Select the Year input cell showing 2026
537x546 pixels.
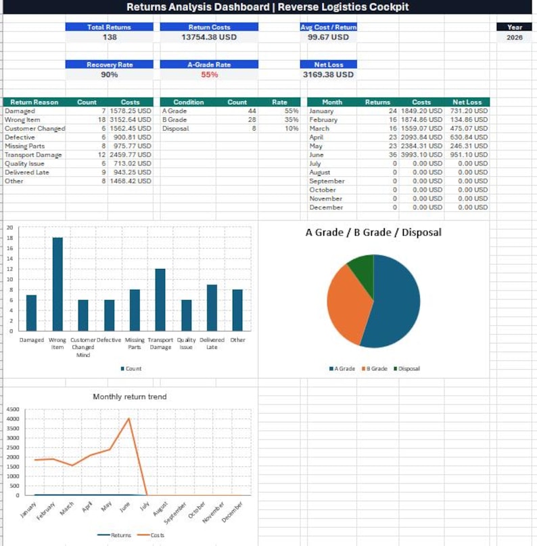click(514, 37)
